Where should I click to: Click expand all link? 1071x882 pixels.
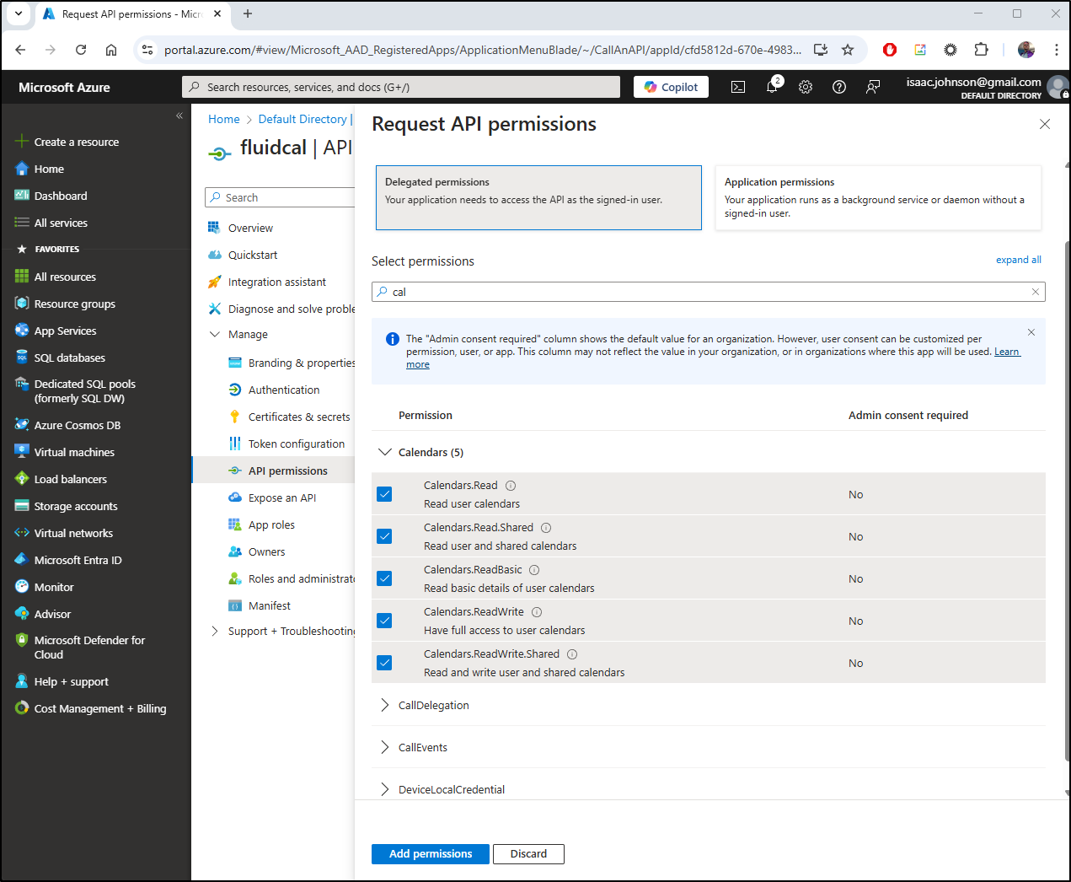click(x=1018, y=260)
